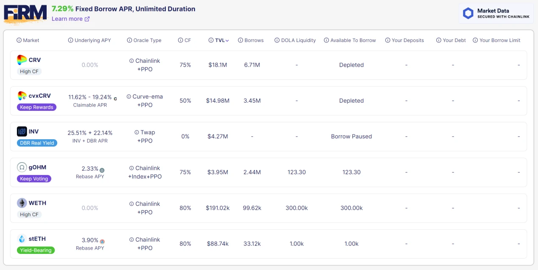Click the WETH Ethereum icon
Viewport: 538px width, 270px height.
coord(22,203)
